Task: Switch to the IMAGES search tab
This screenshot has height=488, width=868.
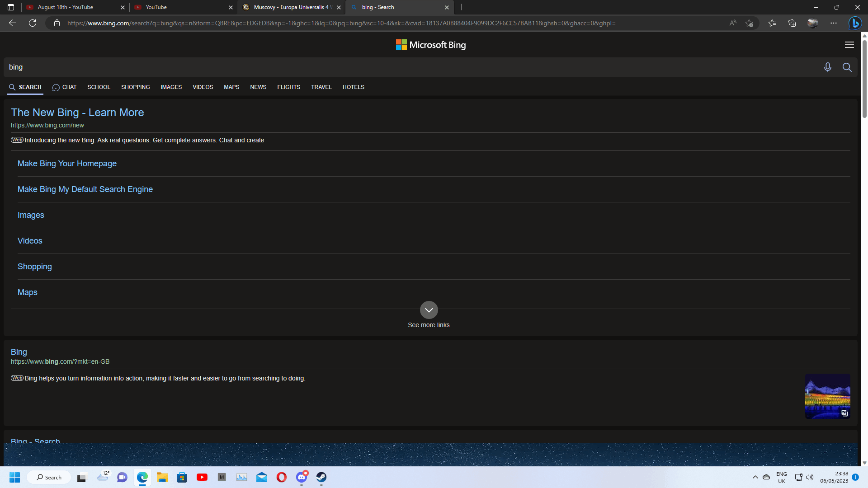Action: (171, 87)
